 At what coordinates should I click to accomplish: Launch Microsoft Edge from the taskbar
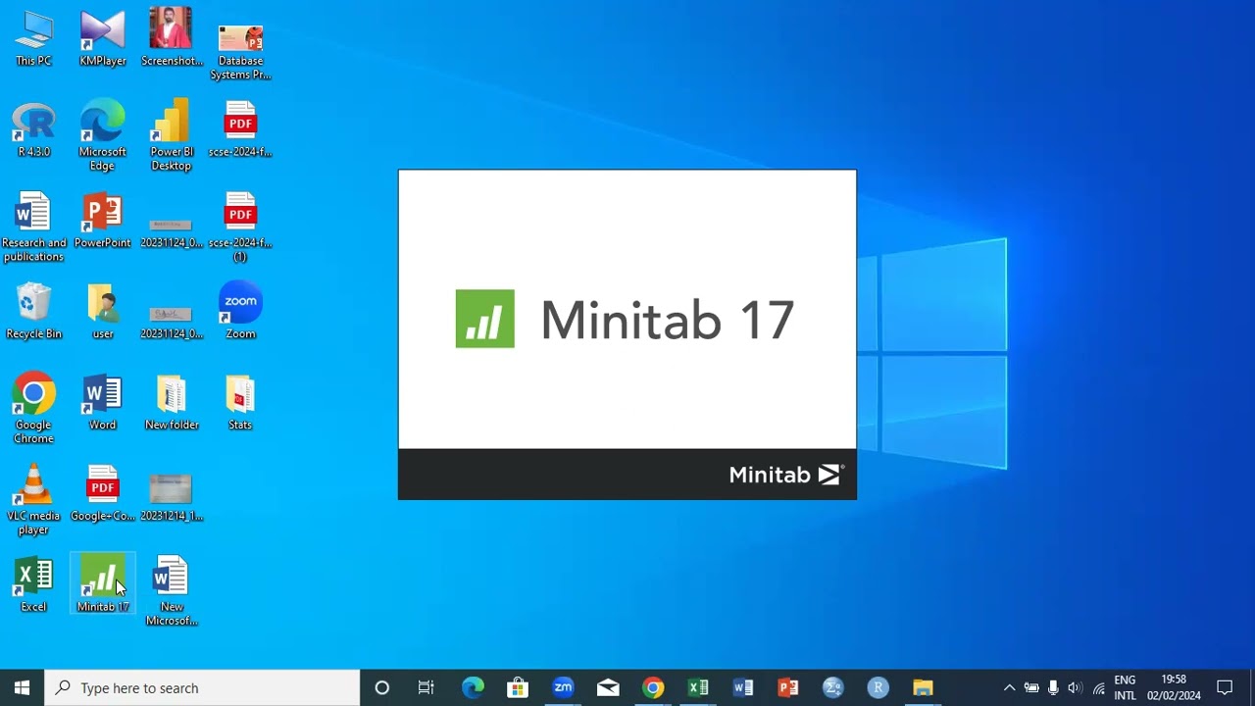pyautogui.click(x=473, y=687)
